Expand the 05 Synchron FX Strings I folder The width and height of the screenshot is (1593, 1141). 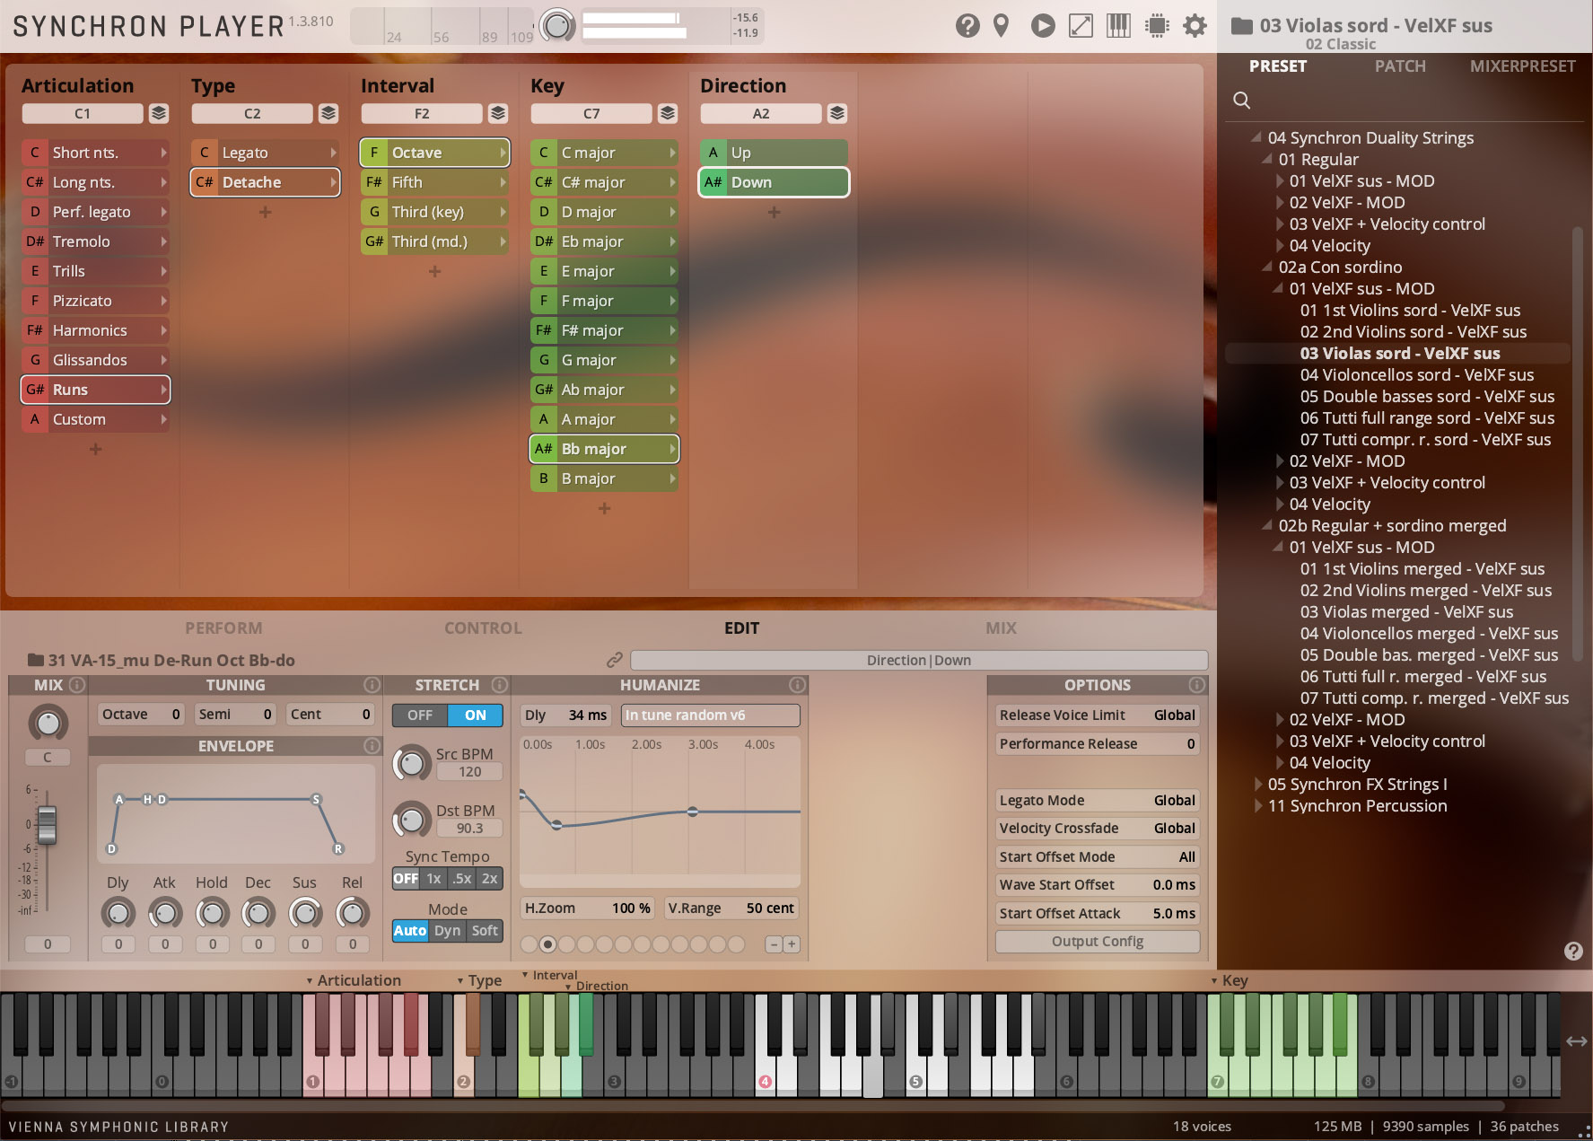[1258, 785]
